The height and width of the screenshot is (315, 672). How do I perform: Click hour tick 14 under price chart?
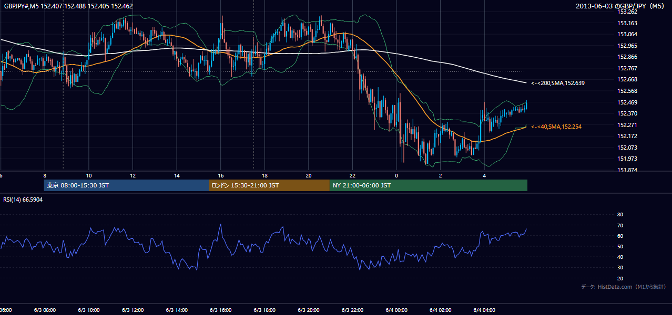177,176
